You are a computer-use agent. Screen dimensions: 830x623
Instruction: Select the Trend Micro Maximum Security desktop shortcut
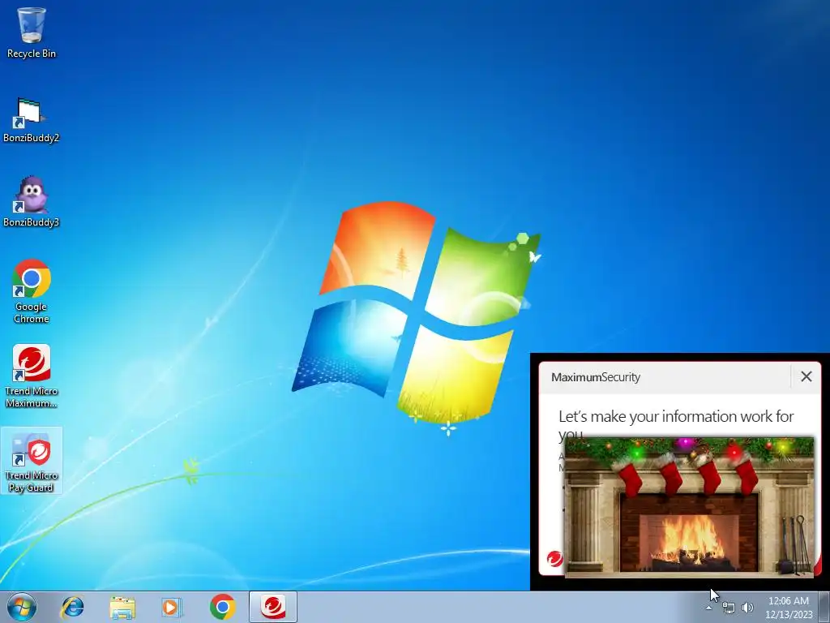tap(32, 376)
